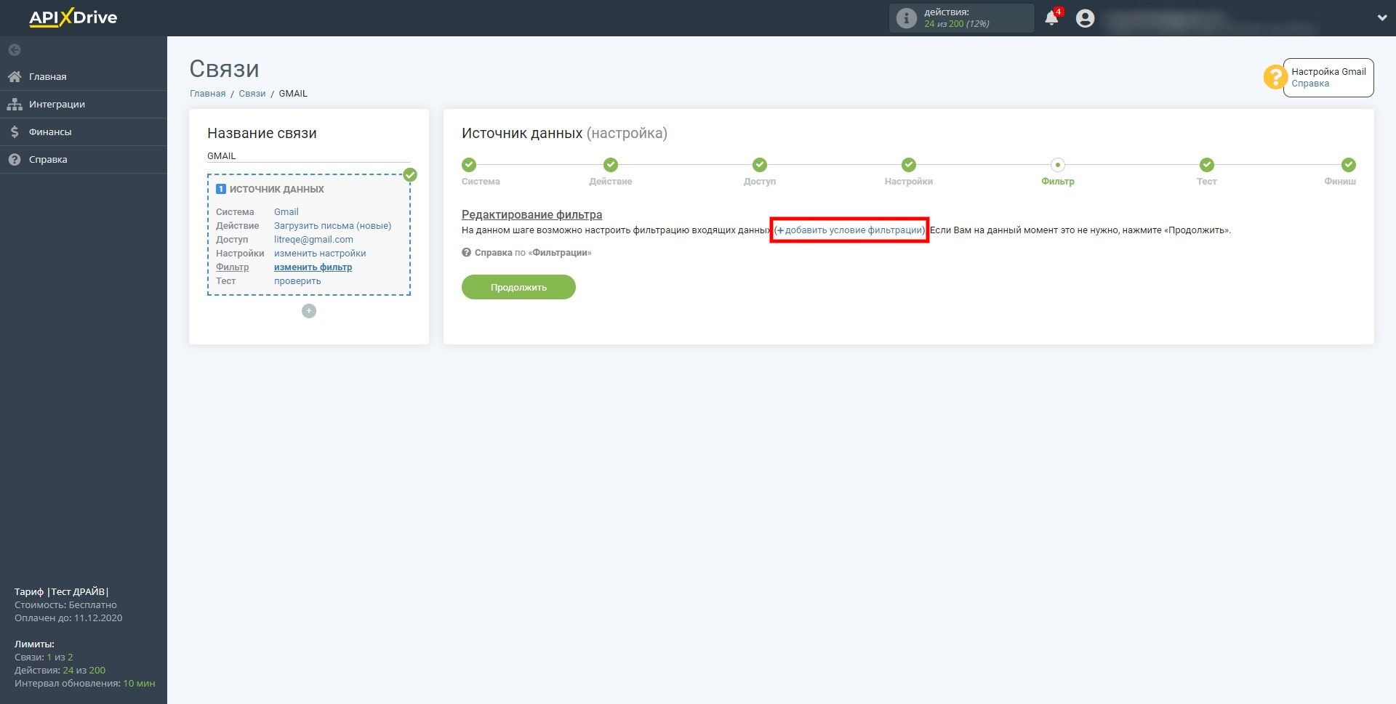1396x704 pixels.
Task: Click the Фильтр step label
Action: pos(1058,182)
